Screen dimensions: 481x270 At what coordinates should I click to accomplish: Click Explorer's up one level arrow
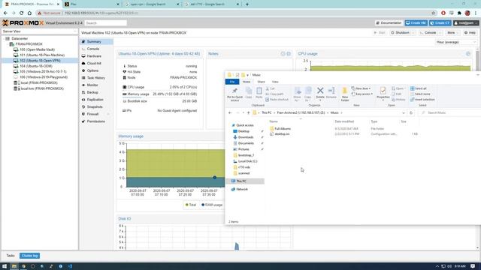click(x=249, y=112)
